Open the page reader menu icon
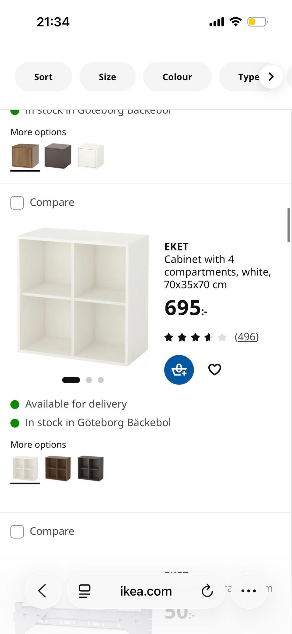The height and width of the screenshot is (634, 292). click(x=85, y=591)
